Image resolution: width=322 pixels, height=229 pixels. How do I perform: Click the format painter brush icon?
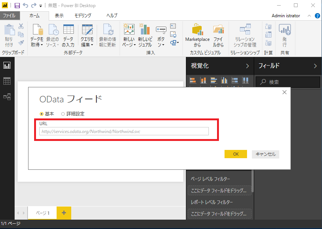click(x=21, y=42)
